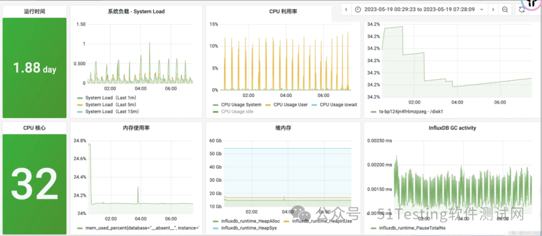Viewport: 542px width, 236px height.
Task: Toggle System Load (Last 5m) series
Action: (110, 104)
